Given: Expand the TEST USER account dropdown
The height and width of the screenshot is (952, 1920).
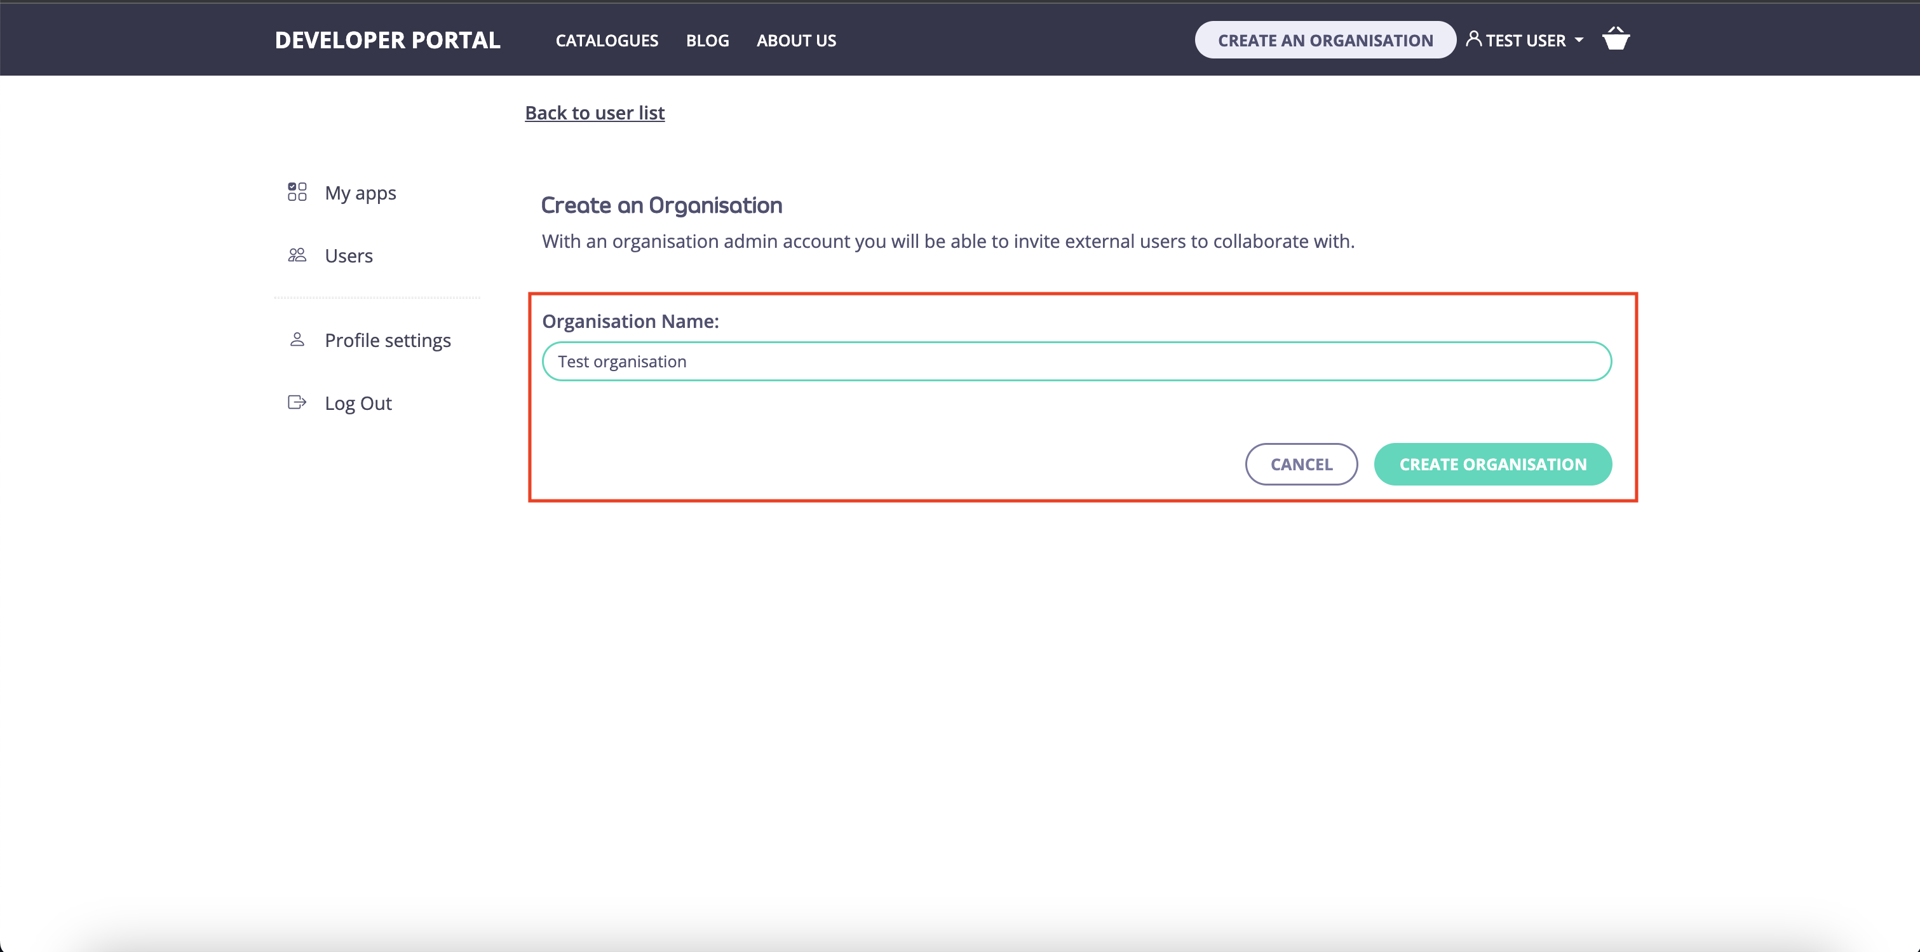Looking at the screenshot, I should tap(1524, 39).
